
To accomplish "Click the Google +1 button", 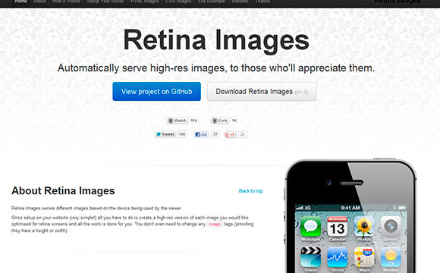I will click(230, 135).
